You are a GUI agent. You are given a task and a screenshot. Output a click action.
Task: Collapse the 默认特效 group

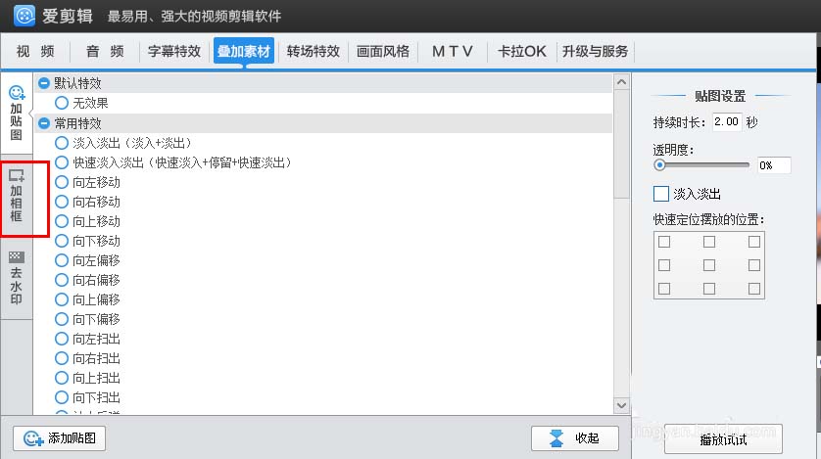44,84
